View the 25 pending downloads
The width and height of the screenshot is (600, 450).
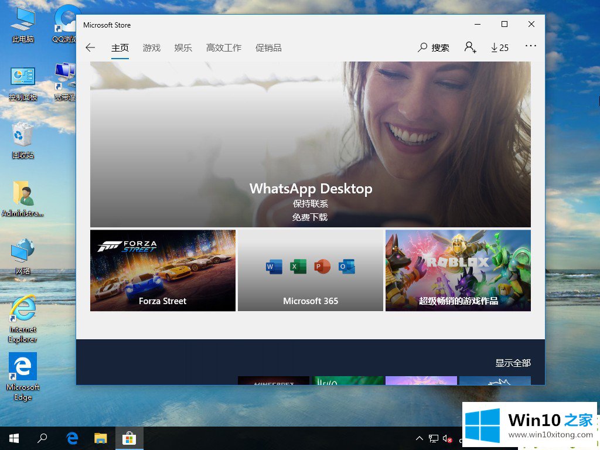(x=500, y=47)
